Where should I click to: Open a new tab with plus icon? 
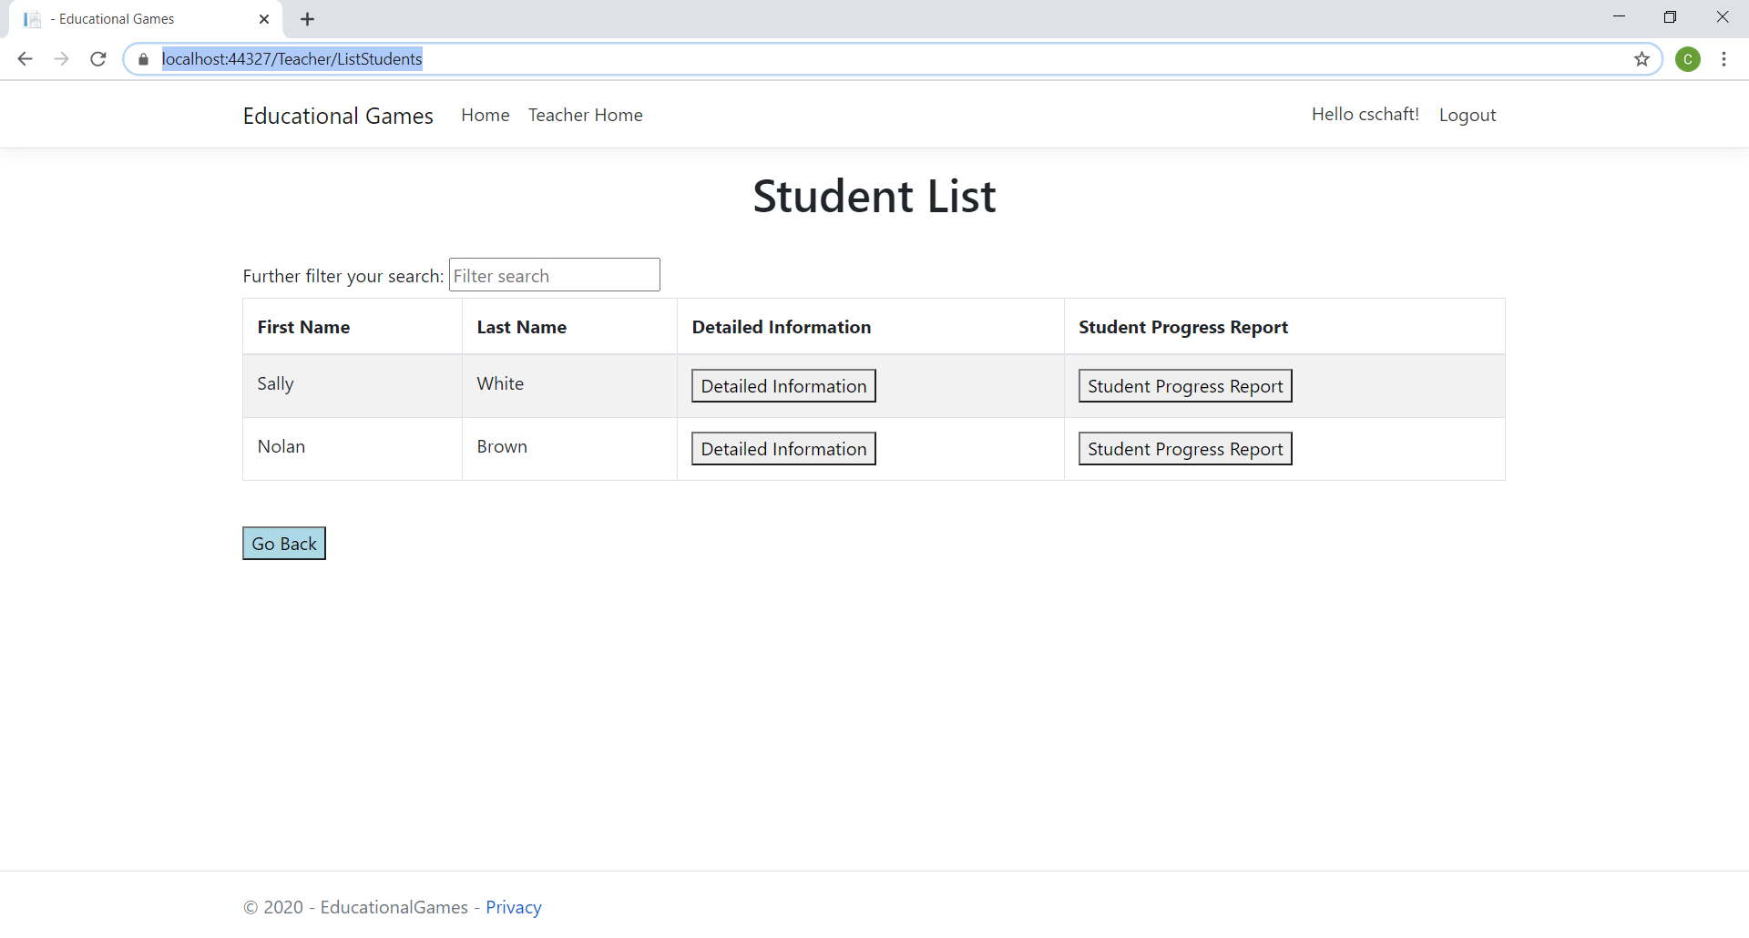(308, 19)
